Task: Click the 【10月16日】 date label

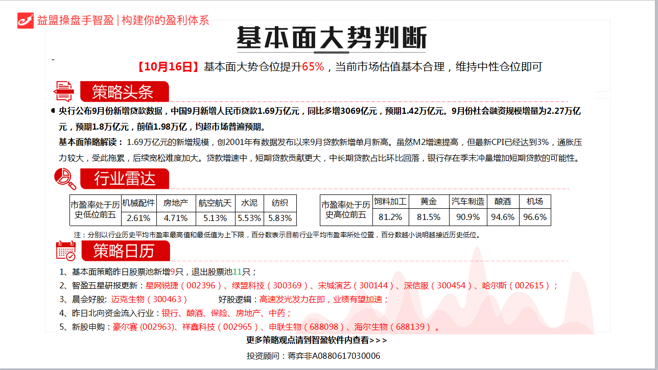Action: [168, 67]
